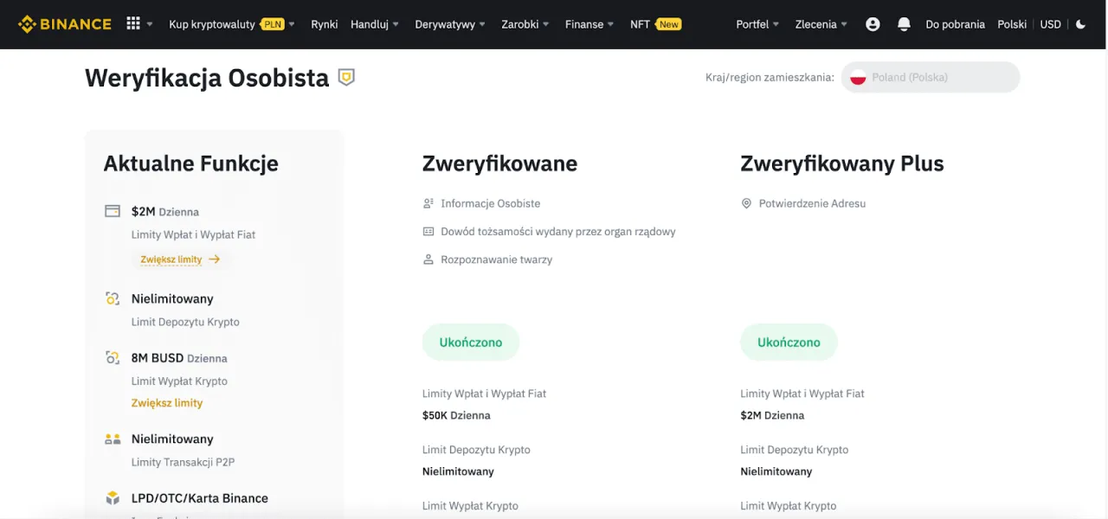Click the Limity Transakcji P2P label
The height and width of the screenshot is (519, 1108).
point(185,462)
